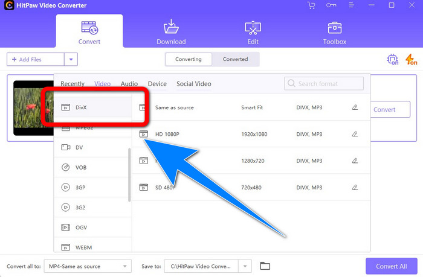The image size is (423, 277).
Task: Select the Audio format category
Action: 129,84
